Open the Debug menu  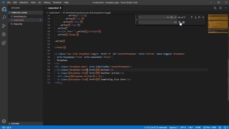point(47,3)
